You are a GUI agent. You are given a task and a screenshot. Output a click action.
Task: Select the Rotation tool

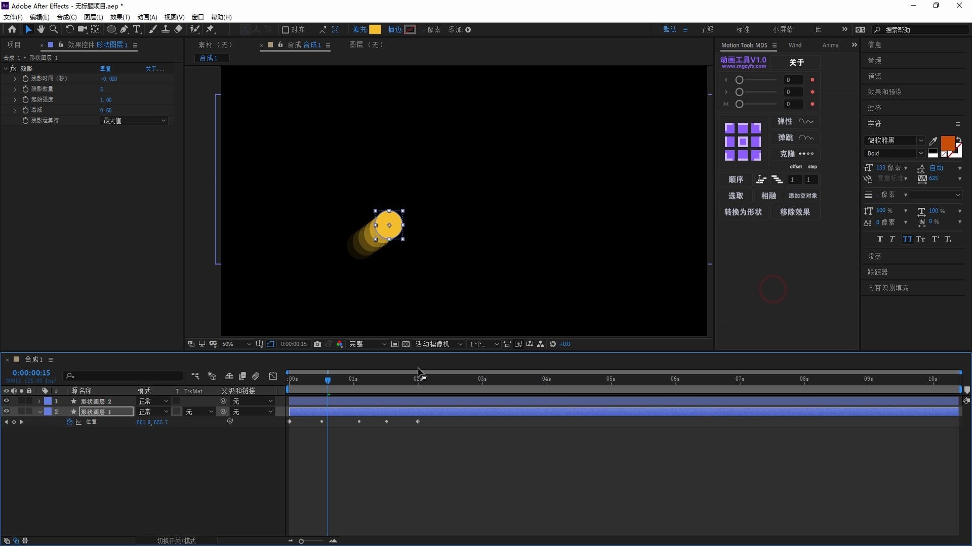click(x=70, y=29)
